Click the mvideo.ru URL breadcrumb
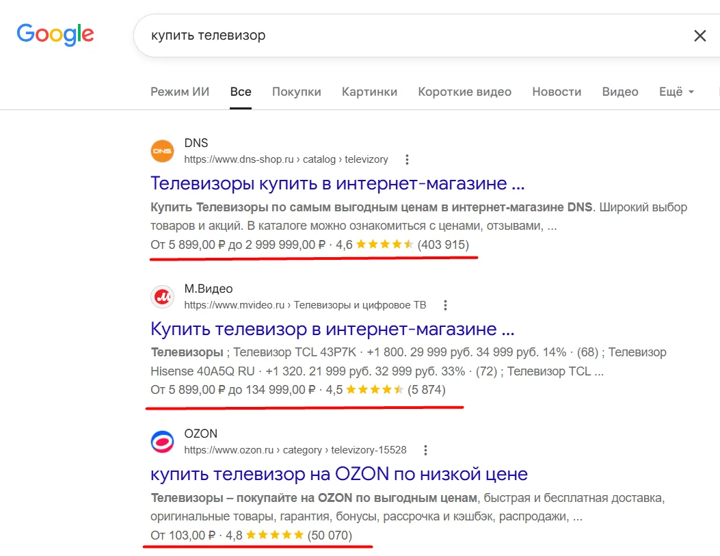 click(306, 305)
